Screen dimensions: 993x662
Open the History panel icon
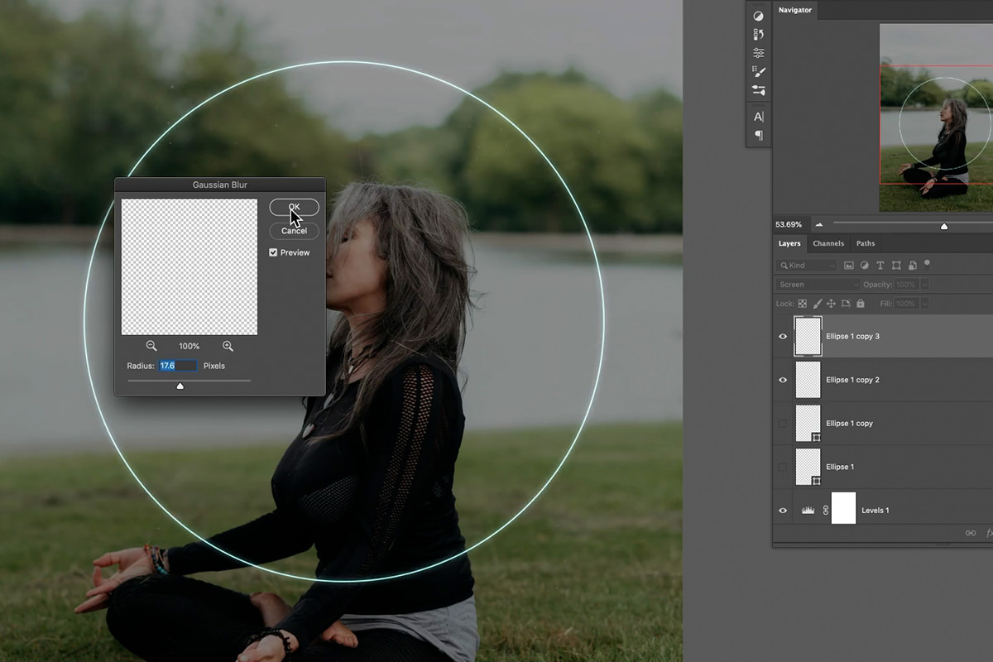pos(759,33)
